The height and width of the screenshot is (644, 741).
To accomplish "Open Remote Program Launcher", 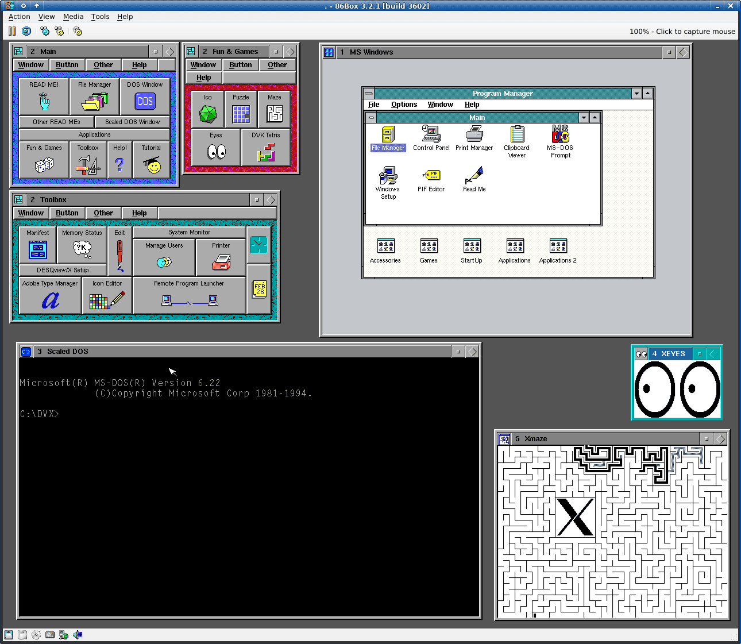I will tap(189, 295).
